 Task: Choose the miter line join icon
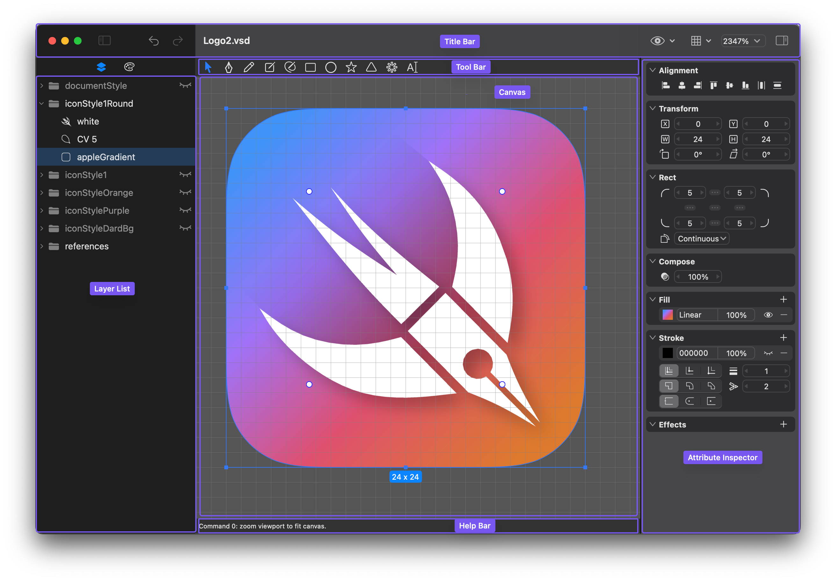pos(669,386)
